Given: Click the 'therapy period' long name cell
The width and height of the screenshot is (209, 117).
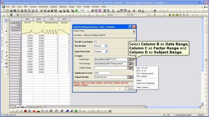Looking at the screenshot, I should (52, 22).
